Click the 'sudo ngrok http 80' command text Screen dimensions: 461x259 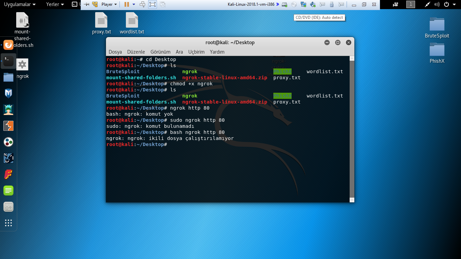point(197,120)
